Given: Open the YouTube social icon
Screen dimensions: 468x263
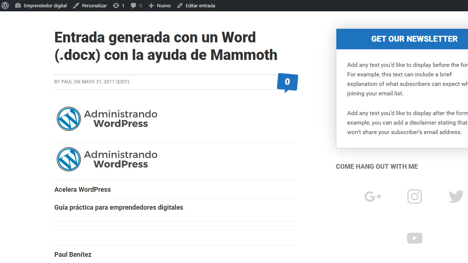Looking at the screenshot, I should point(415,238).
